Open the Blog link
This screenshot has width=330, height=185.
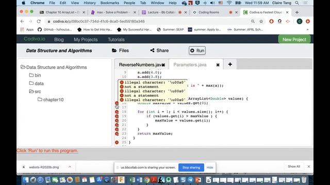(59, 40)
